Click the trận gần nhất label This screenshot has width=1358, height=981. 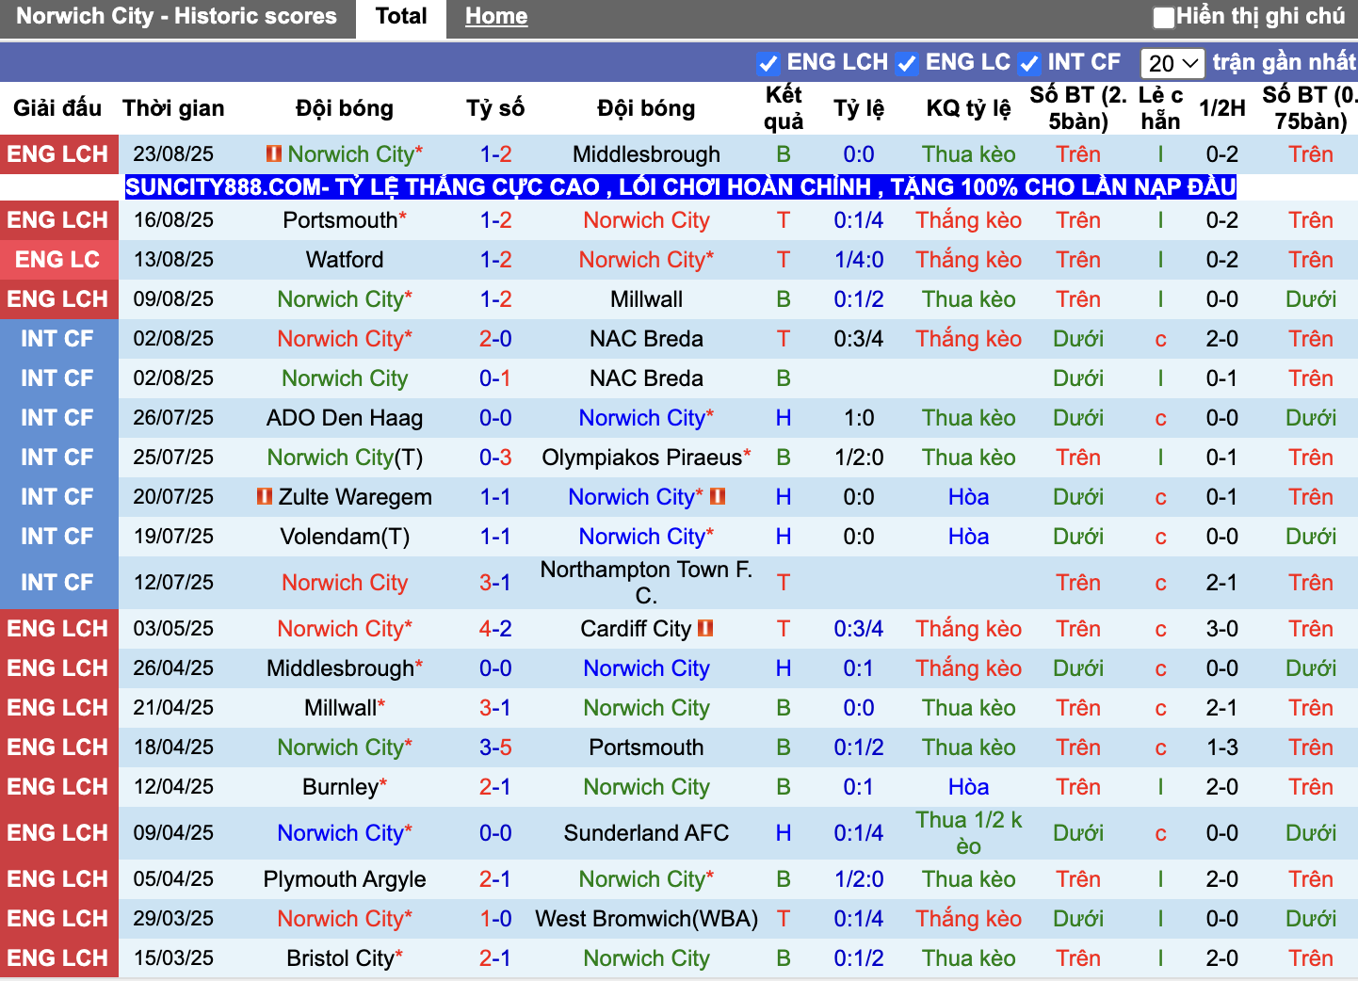[x=1285, y=62]
